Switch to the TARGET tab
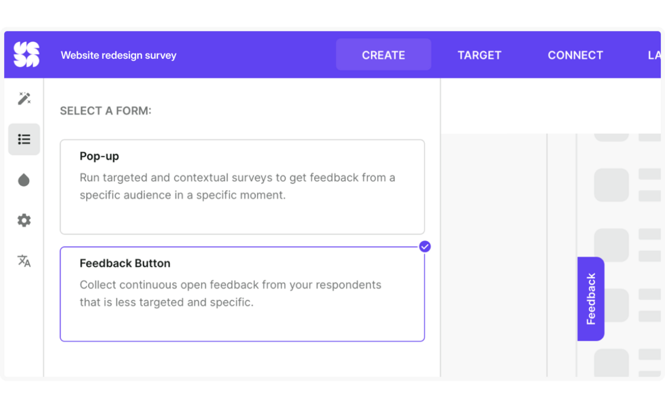Screen dimensions: 665x408 pos(479,55)
